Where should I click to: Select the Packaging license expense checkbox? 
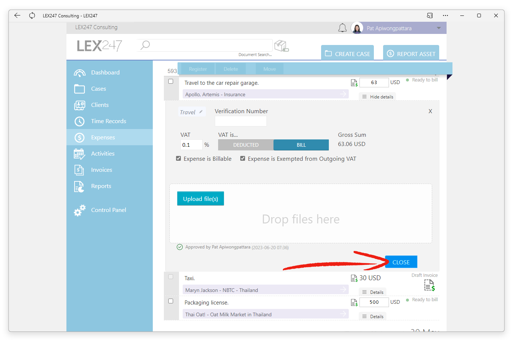[171, 301]
